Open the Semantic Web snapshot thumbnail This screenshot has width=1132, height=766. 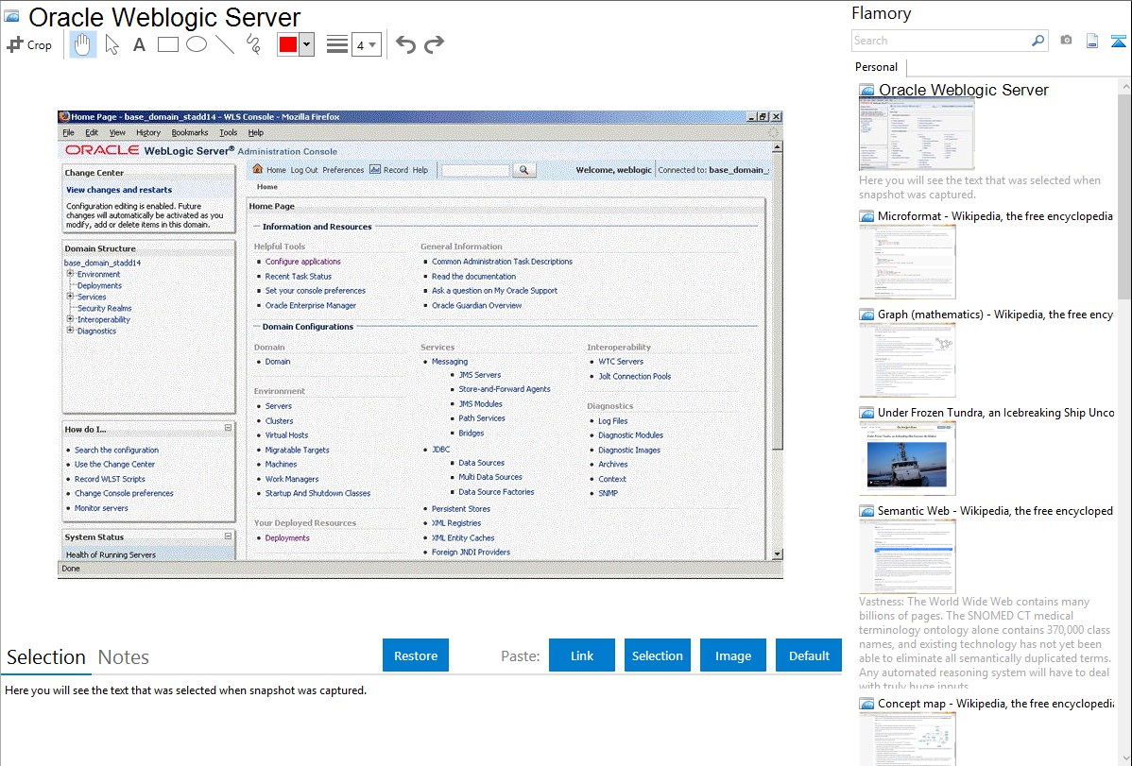point(907,556)
